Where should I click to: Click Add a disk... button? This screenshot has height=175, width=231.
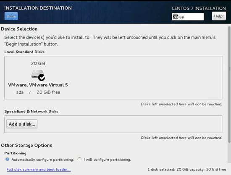[22, 124]
